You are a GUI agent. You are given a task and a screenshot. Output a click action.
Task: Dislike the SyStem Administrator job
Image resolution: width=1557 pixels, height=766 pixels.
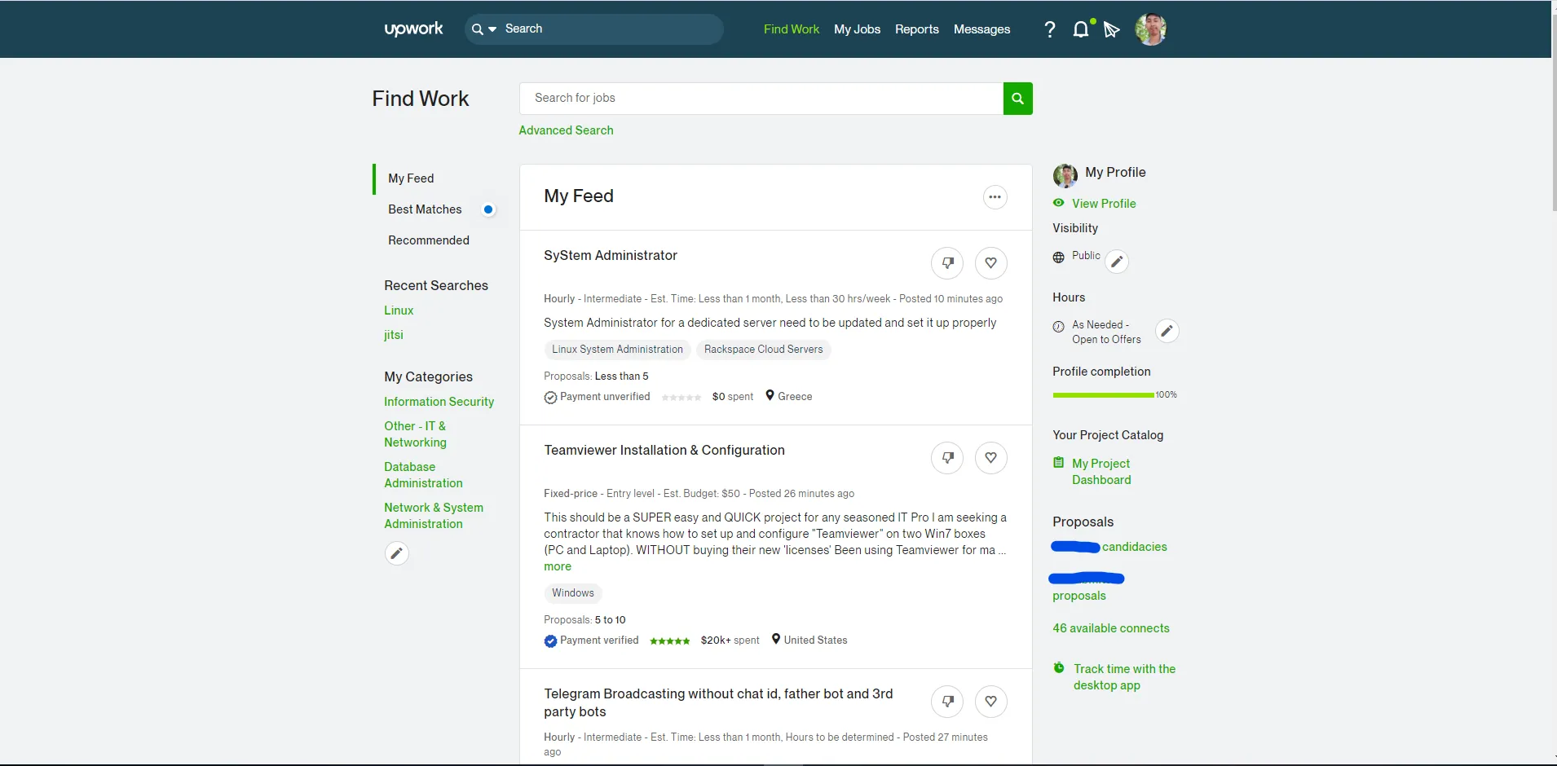[x=947, y=263]
